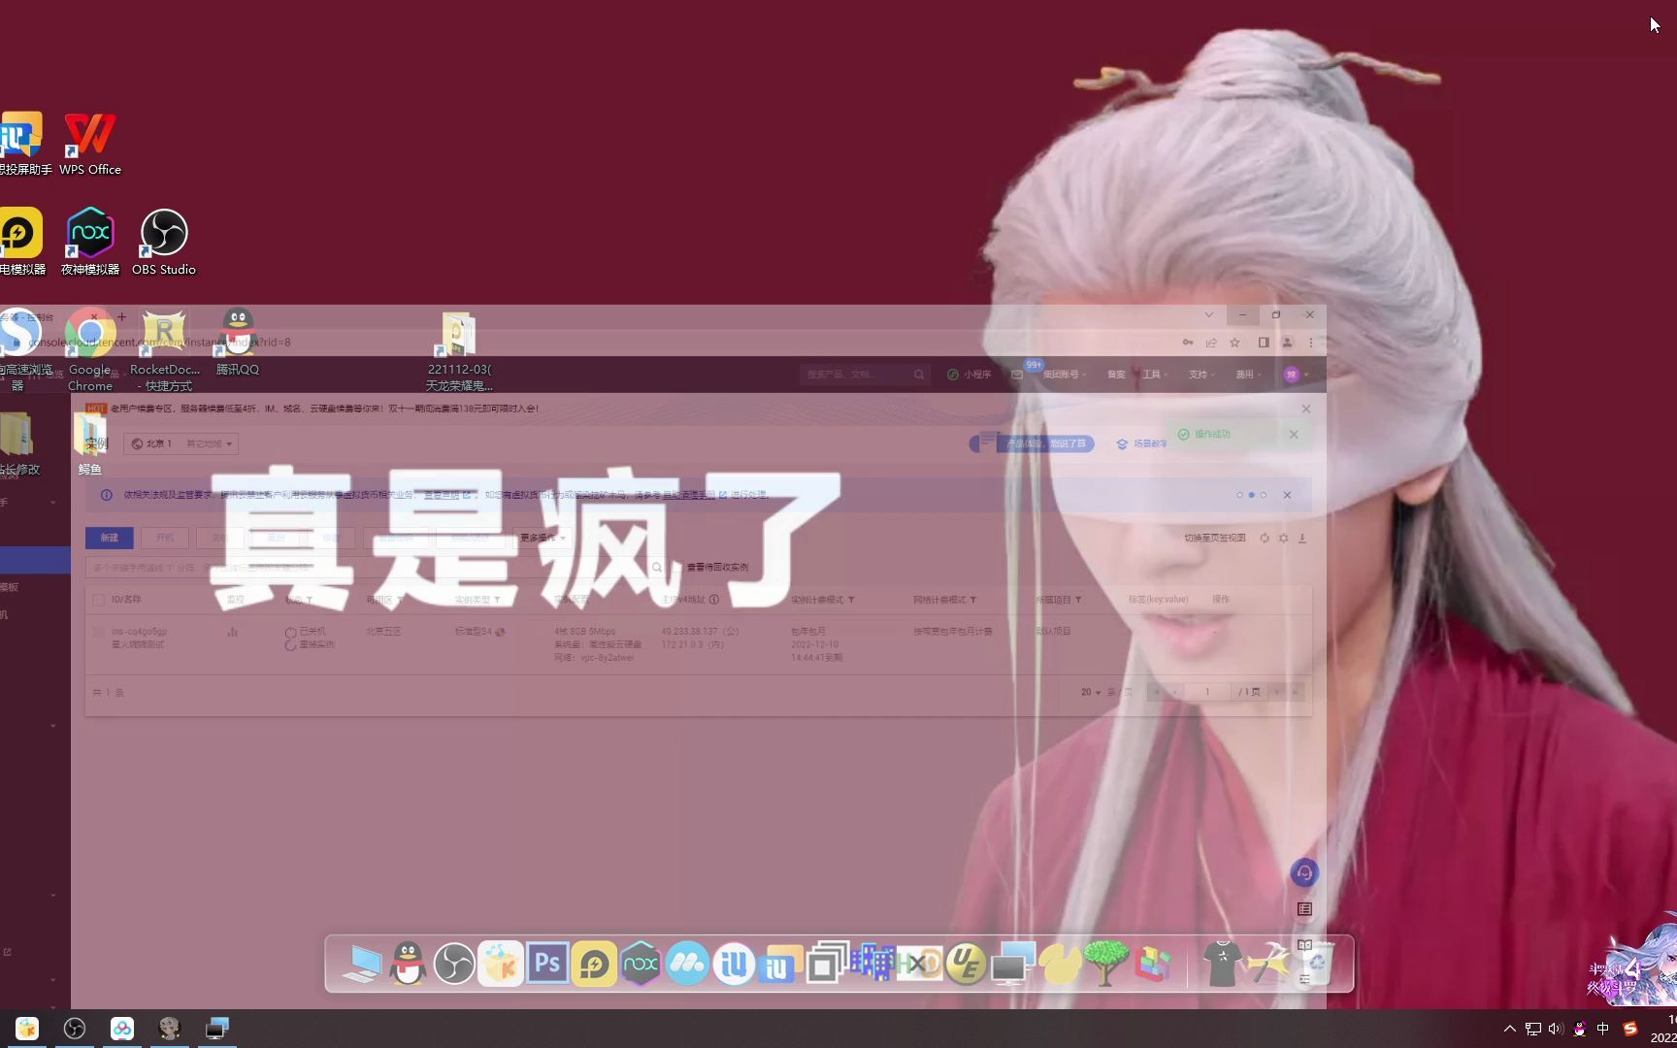Open the black T-shirt icon in the dock

pos(1222,965)
